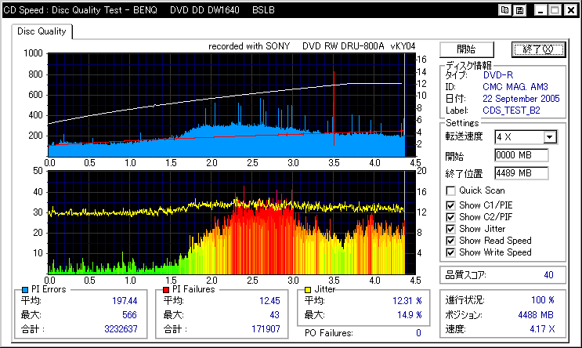Click the quality score value 40
Image resolution: width=582 pixels, height=348 pixels.
tap(548, 275)
